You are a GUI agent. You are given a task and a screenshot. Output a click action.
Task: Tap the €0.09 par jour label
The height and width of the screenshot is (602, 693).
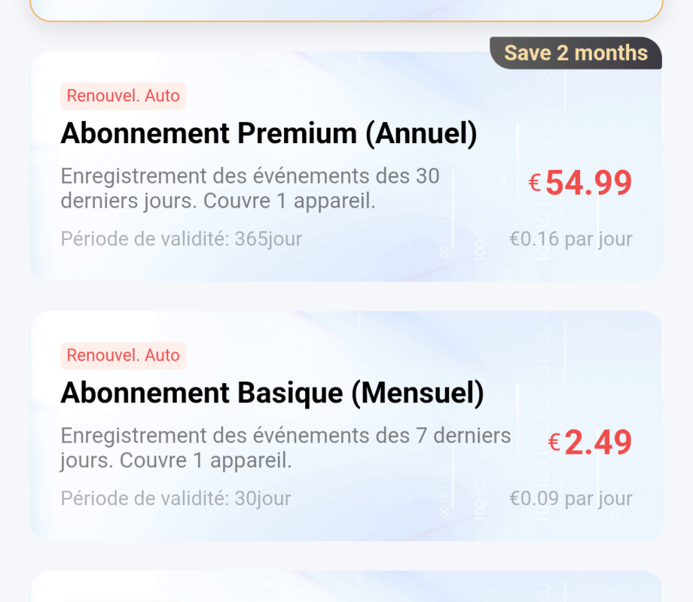tap(570, 498)
